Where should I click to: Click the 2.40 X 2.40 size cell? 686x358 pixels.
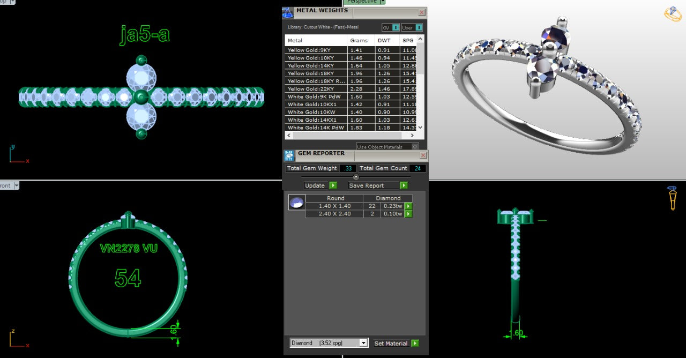point(335,214)
